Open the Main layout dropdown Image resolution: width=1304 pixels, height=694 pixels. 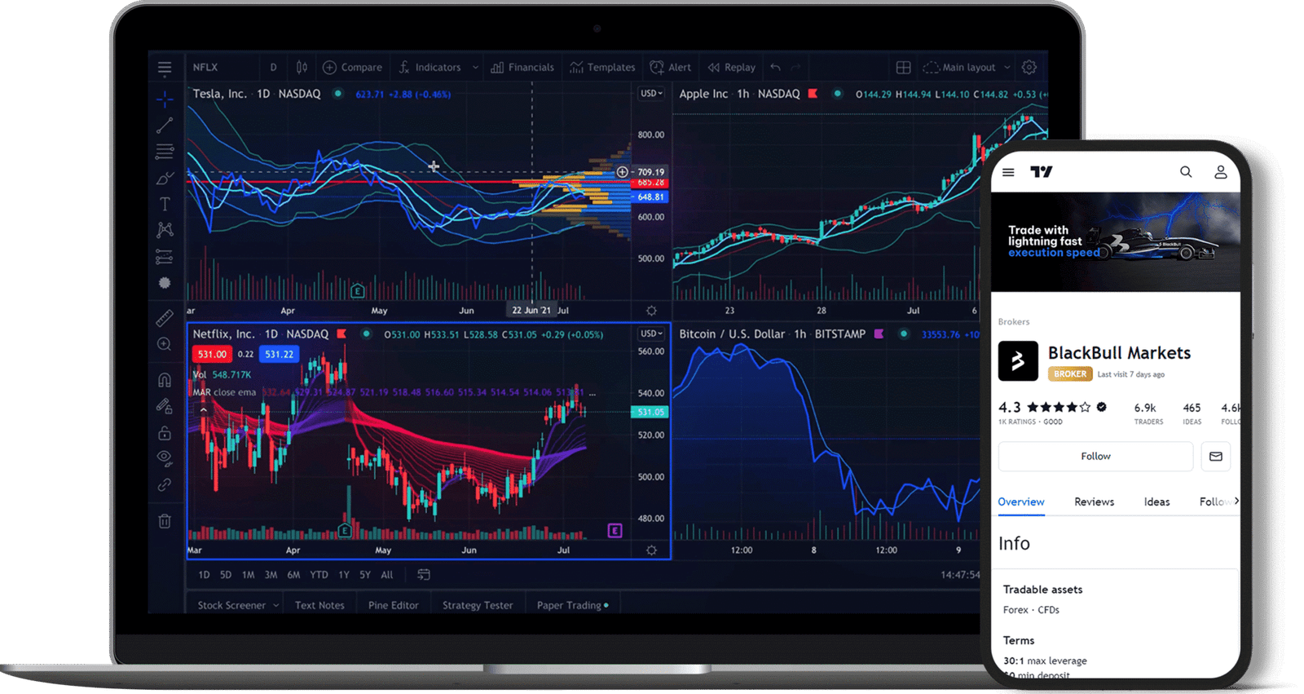(x=967, y=68)
